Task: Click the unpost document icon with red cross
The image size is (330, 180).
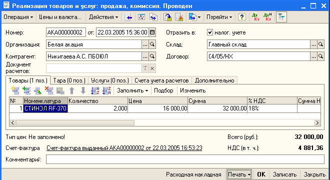Action: (179, 17)
